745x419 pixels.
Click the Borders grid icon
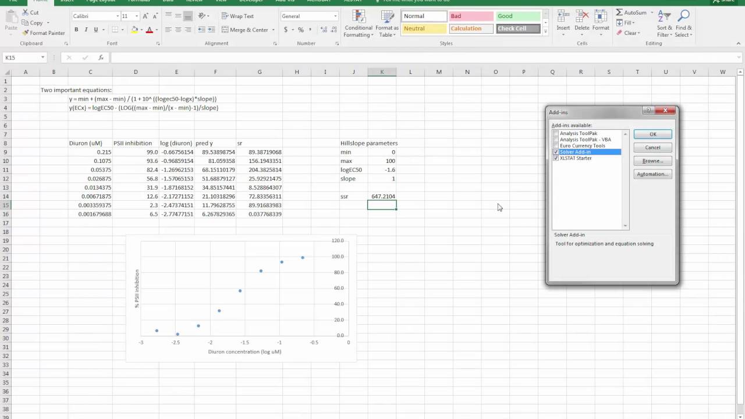(x=115, y=30)
